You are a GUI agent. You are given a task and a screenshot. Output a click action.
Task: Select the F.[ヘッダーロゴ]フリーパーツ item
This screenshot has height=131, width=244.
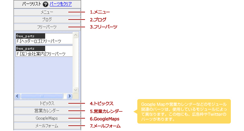[x=44, y=39]
